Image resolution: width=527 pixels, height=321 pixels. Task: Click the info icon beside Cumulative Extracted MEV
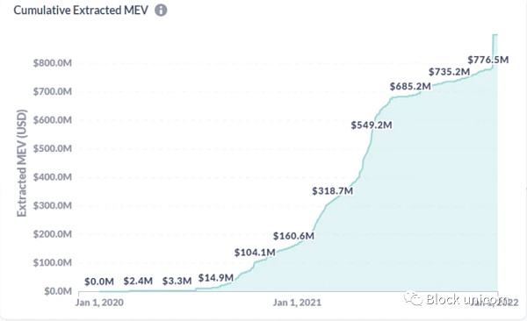[x=161, y=10]
